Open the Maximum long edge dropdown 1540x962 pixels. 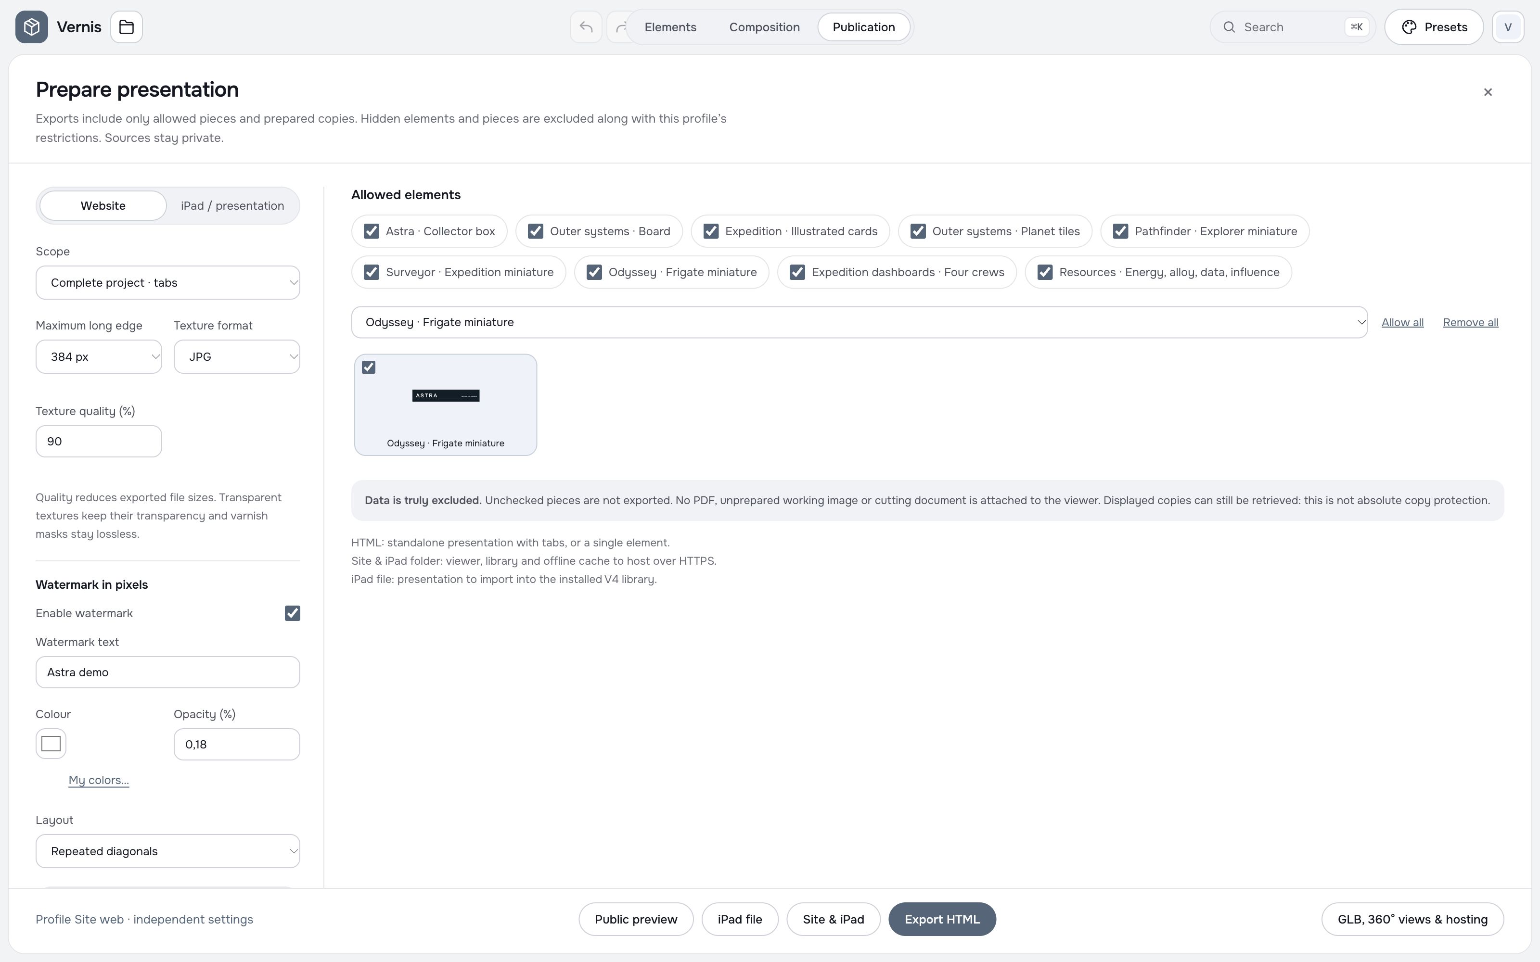tap(99, 357)
